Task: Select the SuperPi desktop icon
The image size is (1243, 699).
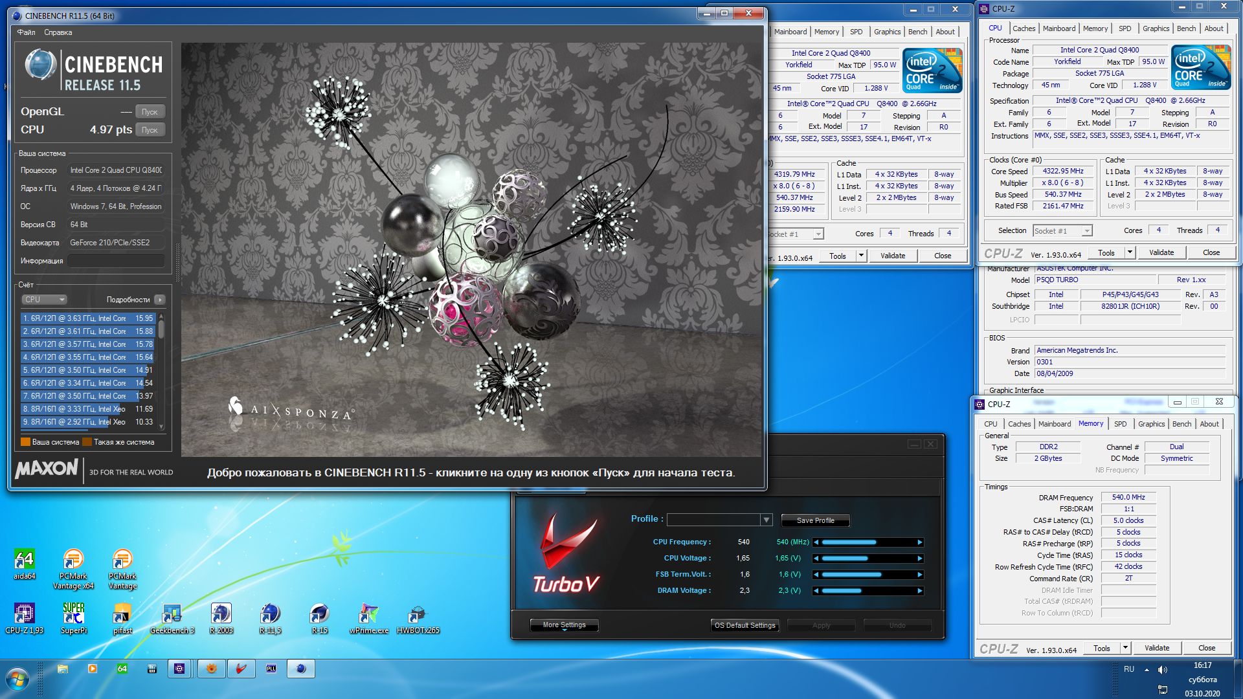Action: pyautogui.click(x=73, y=618)
